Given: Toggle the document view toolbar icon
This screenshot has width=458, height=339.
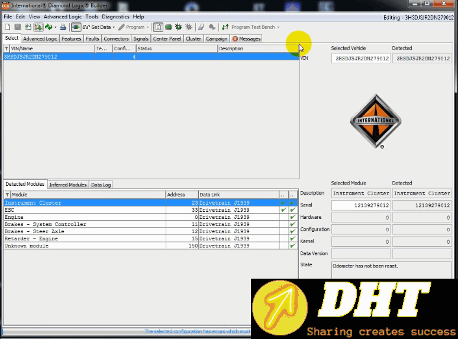Looking at the screenshot, I should click(158, 27).
